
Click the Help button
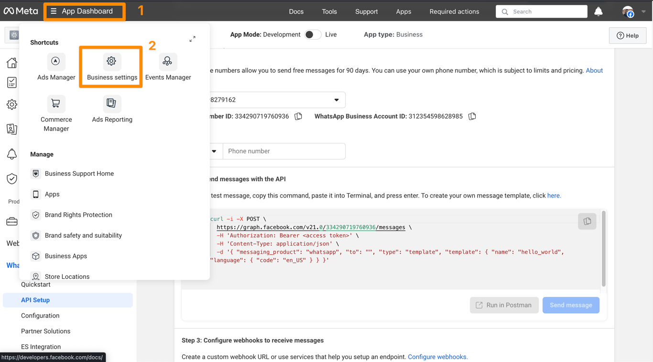(x=628, y=35)
